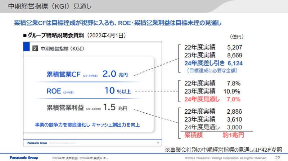
Task: Click the note （目標達成に必要な金額）
Action: tap(212, 70)
